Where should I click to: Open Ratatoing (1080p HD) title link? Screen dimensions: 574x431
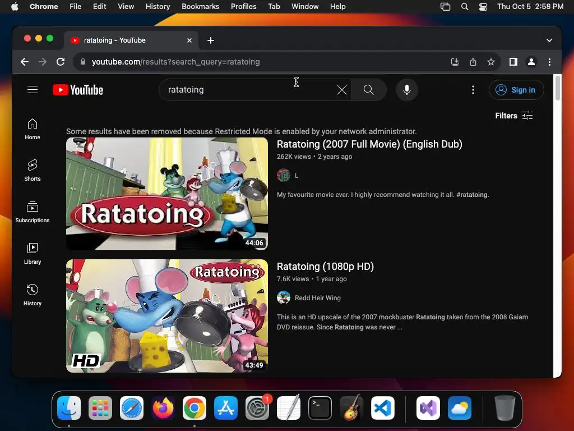coord(325,267)
